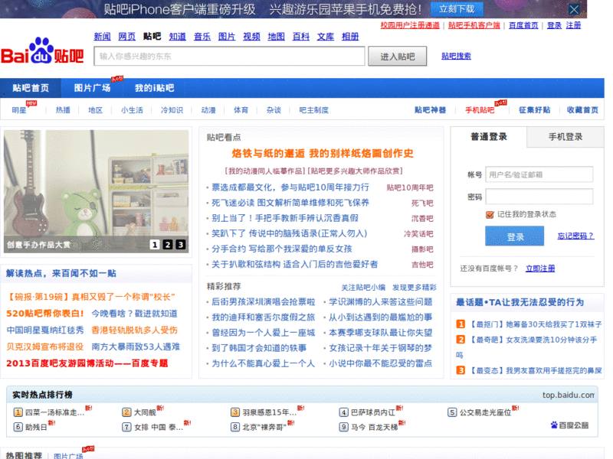Open the 地图 link

click(276, 36)
